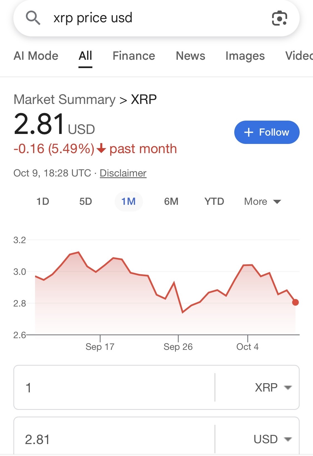Select the 5D chart range
This screenshot has height=456, width=313.
coord(86,201)
